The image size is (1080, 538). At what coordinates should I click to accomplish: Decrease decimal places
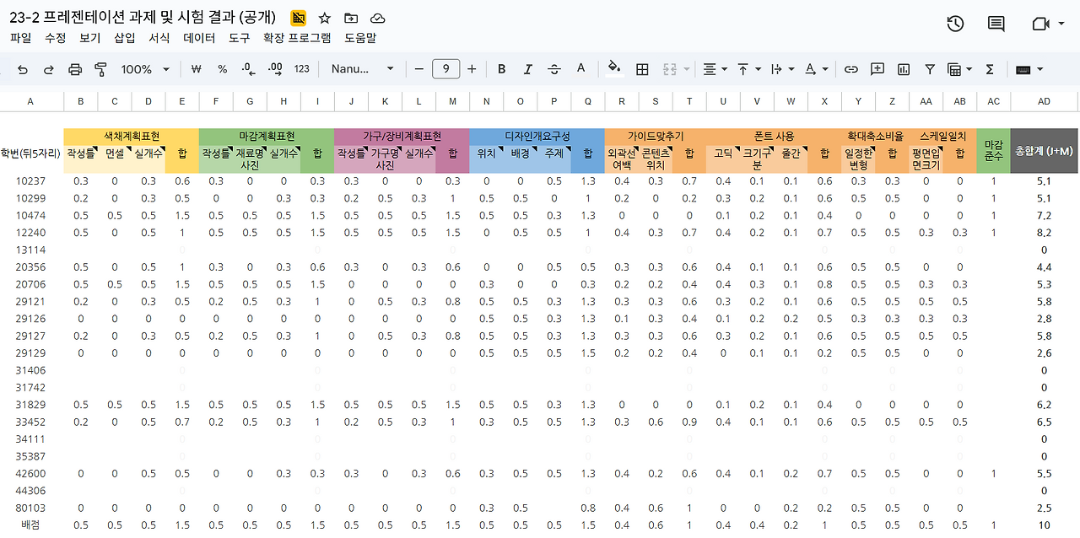tap(248, 69)
